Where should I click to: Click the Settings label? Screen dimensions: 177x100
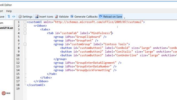point(27,17)
